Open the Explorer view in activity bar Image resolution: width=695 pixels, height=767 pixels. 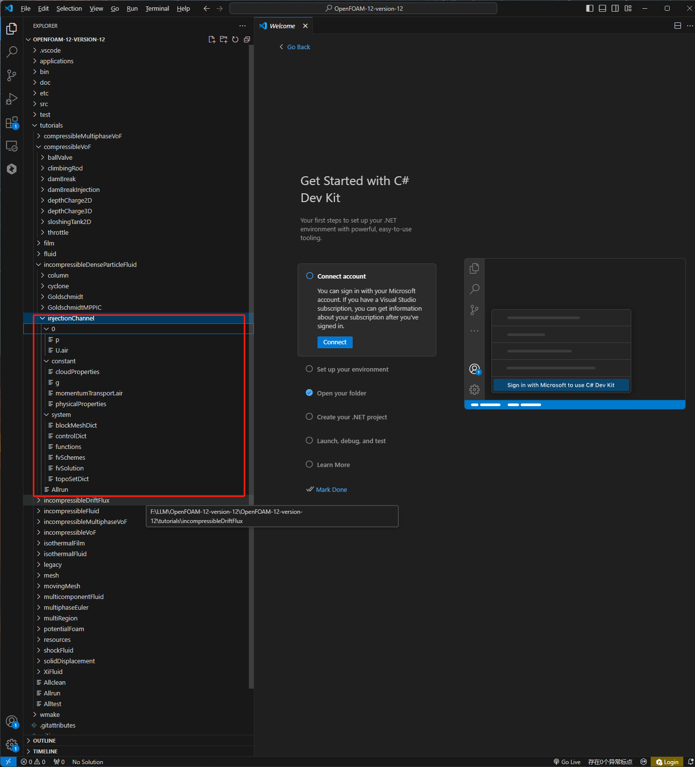12,29
